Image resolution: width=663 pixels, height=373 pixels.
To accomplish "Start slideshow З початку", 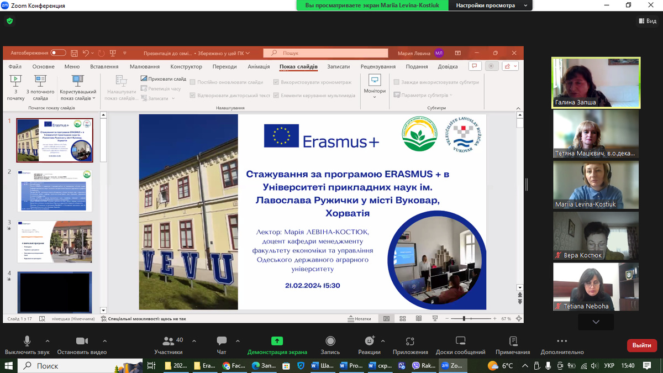I will [15, 87].
